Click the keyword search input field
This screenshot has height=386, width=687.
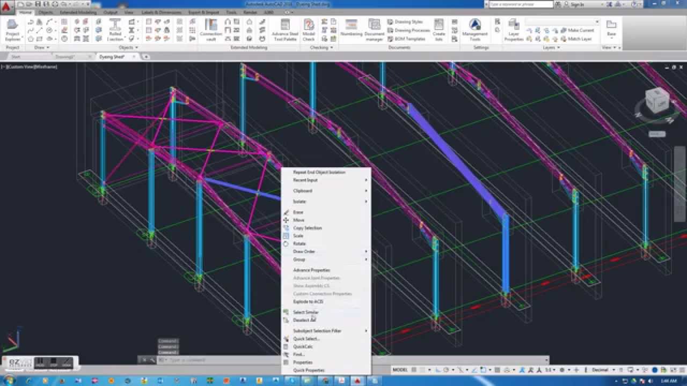pyautogui.click(x=521, y=4)
